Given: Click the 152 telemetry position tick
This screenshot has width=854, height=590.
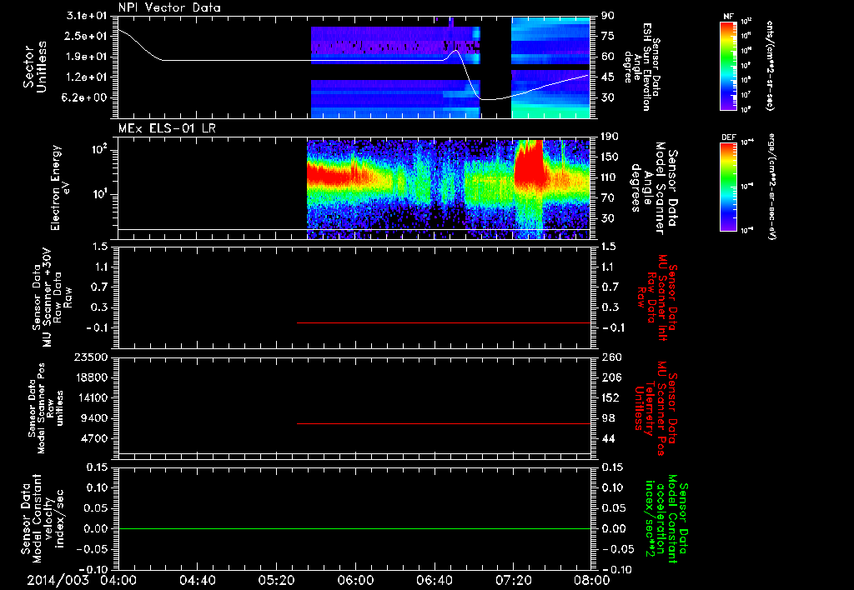Looking at the screenshot, I should [610, 397].
